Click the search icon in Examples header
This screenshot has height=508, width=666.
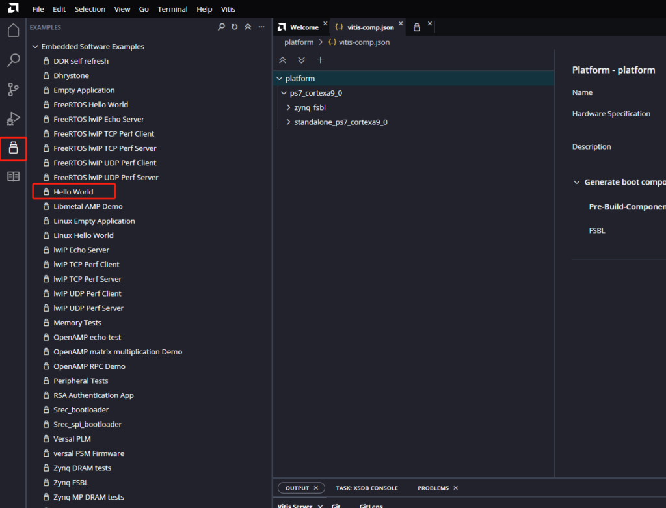(221, 27)
